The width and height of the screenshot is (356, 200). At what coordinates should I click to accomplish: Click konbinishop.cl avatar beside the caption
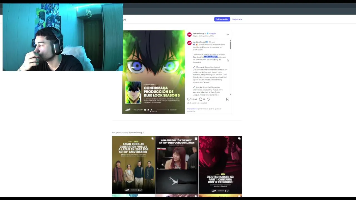(189, 43)
